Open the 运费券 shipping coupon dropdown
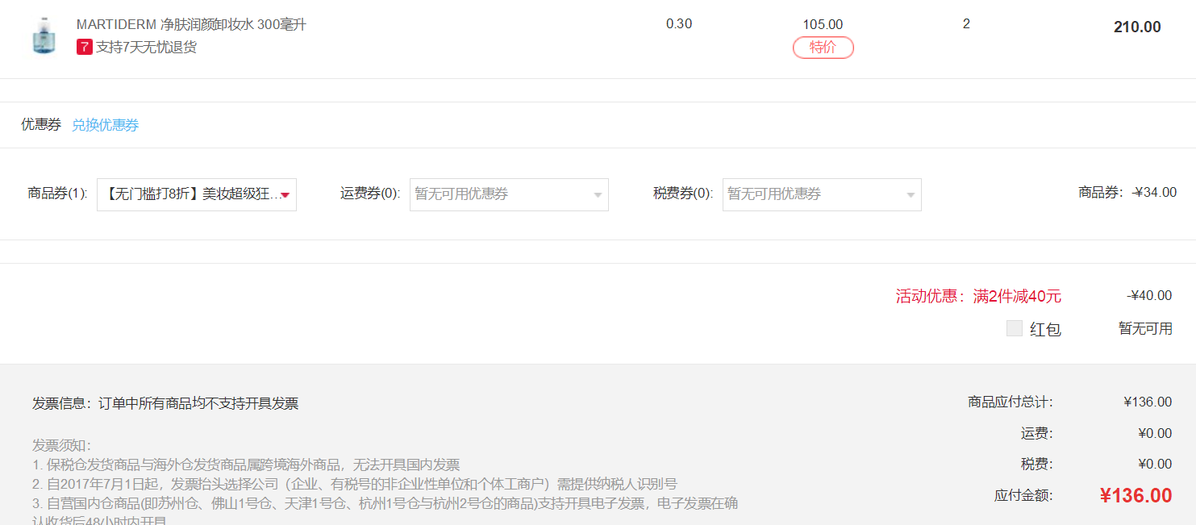1196x525 pixels. (509, 194)
